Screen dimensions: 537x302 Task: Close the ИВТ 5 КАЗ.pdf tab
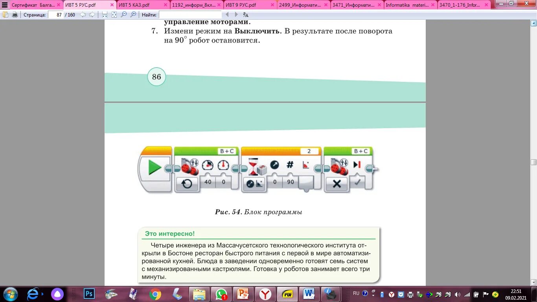pyautogui.click(x=166, y=5)
